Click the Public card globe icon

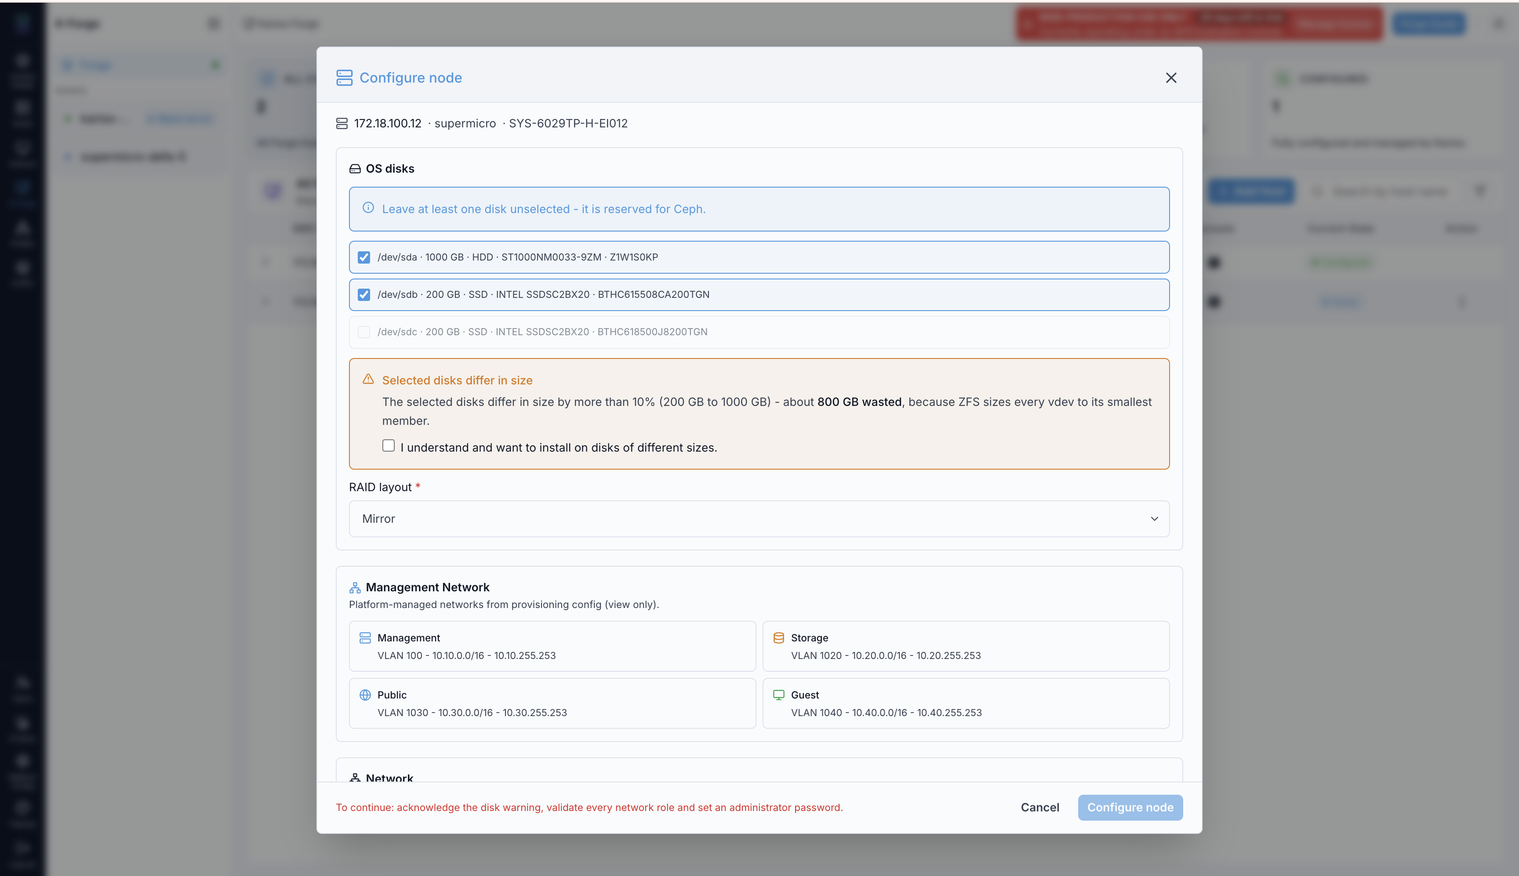pos(365,695)
